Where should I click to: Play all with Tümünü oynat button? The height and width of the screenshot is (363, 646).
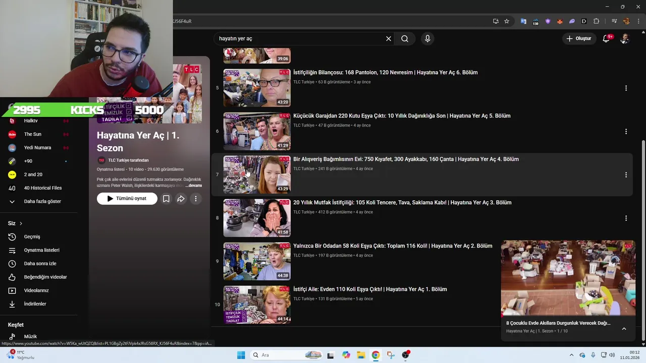pos(127,199)
